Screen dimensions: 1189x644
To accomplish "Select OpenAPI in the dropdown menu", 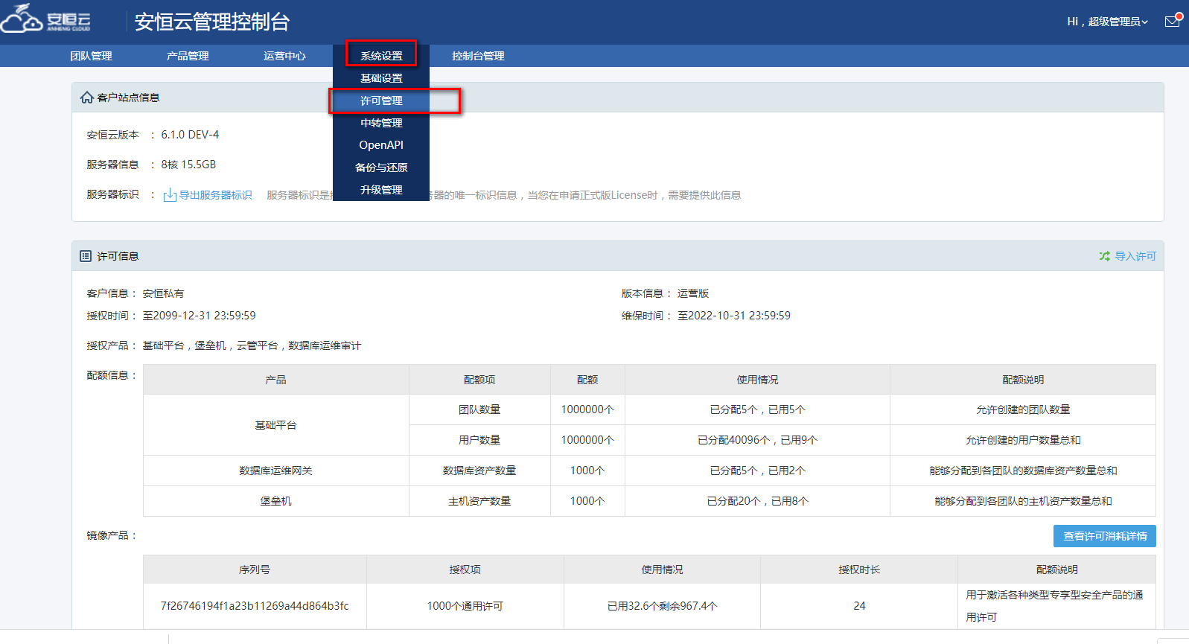I will [381, 145].
